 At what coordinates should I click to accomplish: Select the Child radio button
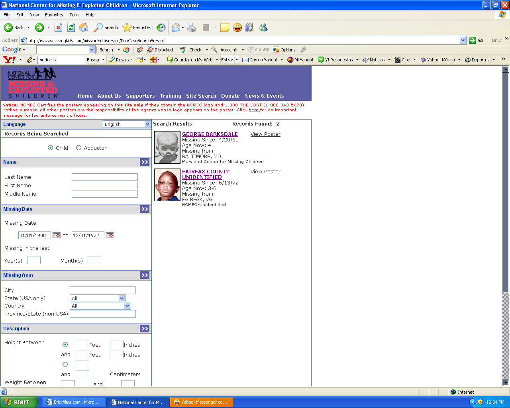51,148
